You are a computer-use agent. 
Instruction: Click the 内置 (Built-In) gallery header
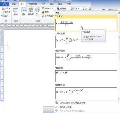[58, 13]
